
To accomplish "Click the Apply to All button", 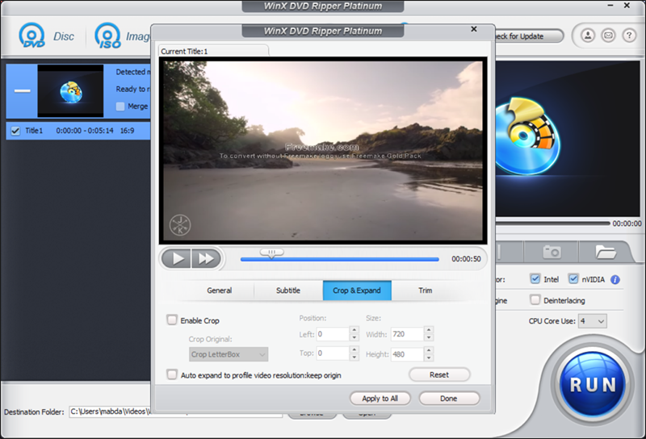I will pyautogui.click(x=380, y=398).
